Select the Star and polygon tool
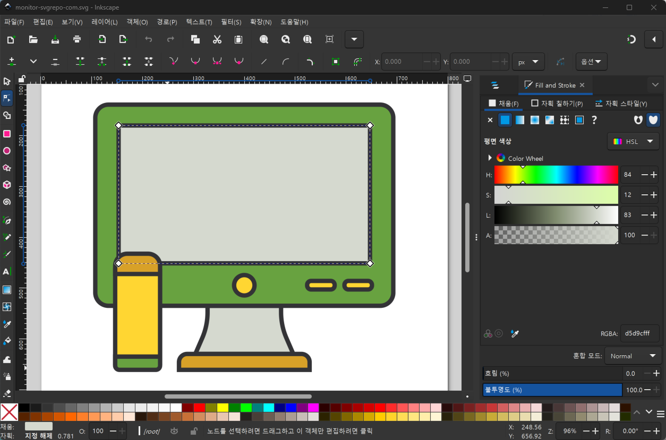 (7, 168)
